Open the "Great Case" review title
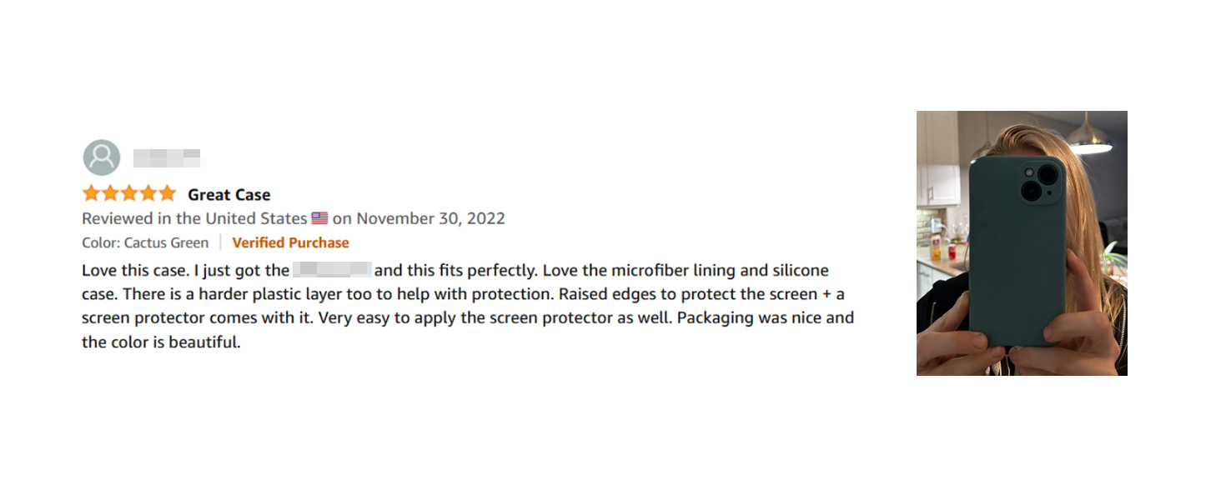 tap(229, 195)
